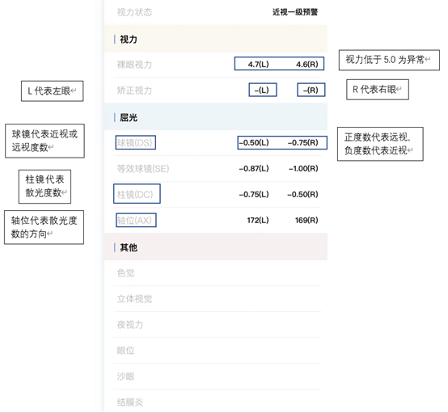The height and width of the screenshot is (413, 448).
Task: Click the –(R) corrected vision value
Action: click(x=311, y=90)
